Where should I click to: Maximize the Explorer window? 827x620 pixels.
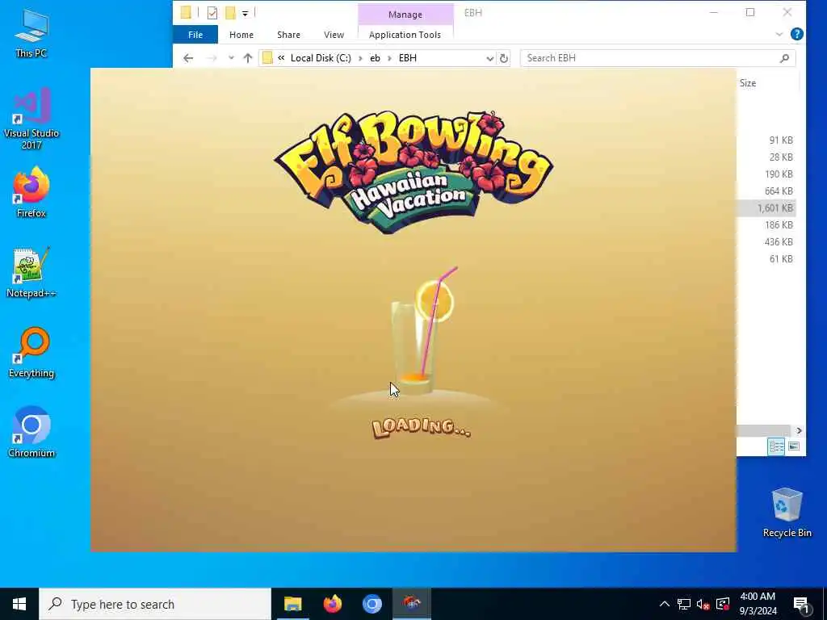pyautogui.click(x=750, y=13)
